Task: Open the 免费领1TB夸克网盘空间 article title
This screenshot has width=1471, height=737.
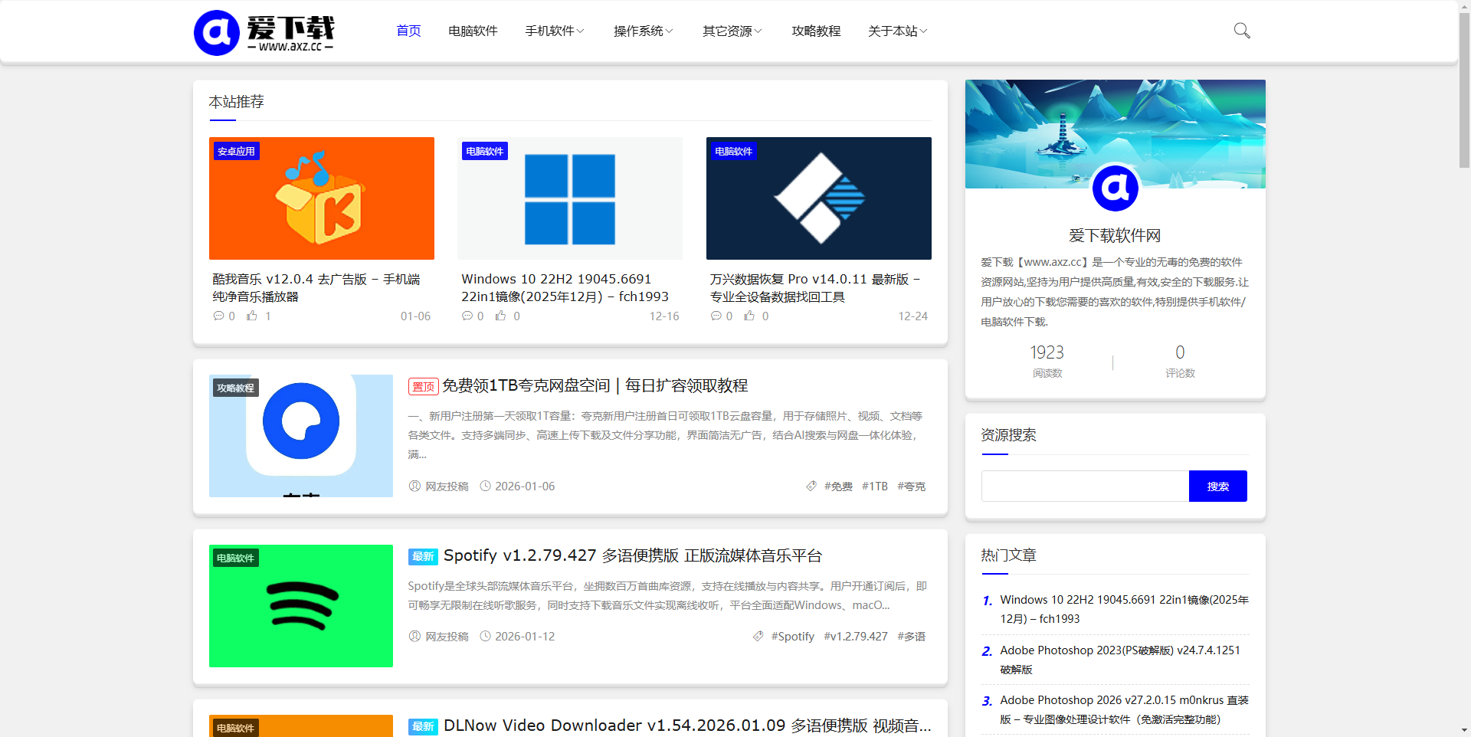Action: 595,385
